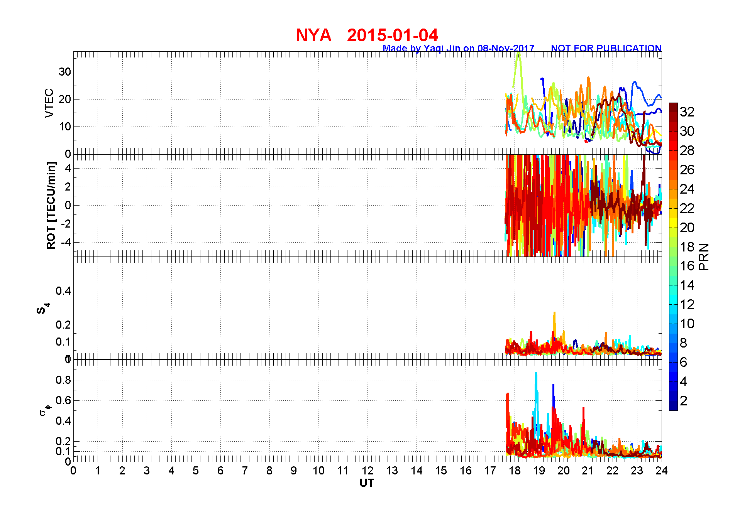Click x-axis tick label 18
The image size is (735, 513).
pyautogui.click(x=515, y=471)
